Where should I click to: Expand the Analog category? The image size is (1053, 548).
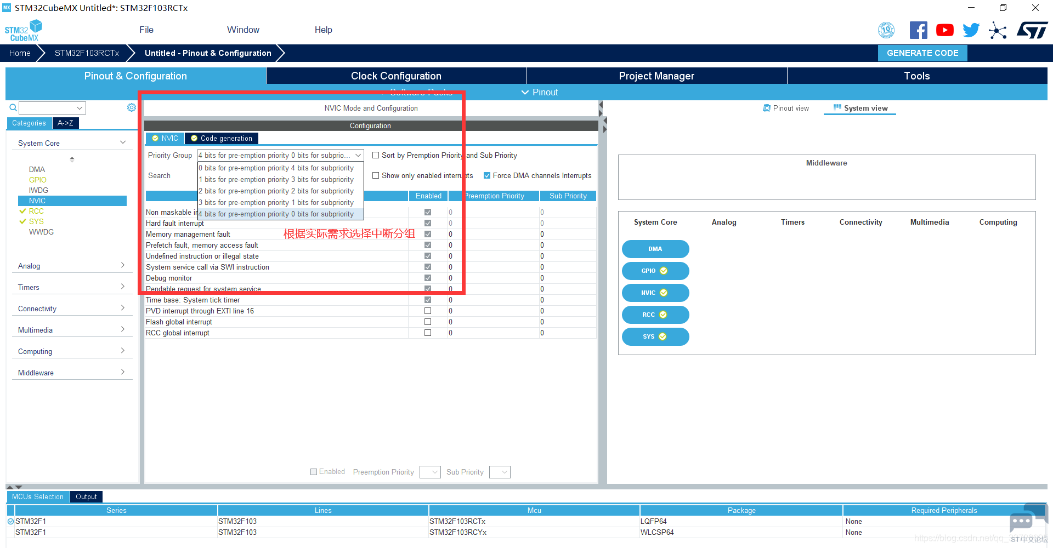[72, 266]
